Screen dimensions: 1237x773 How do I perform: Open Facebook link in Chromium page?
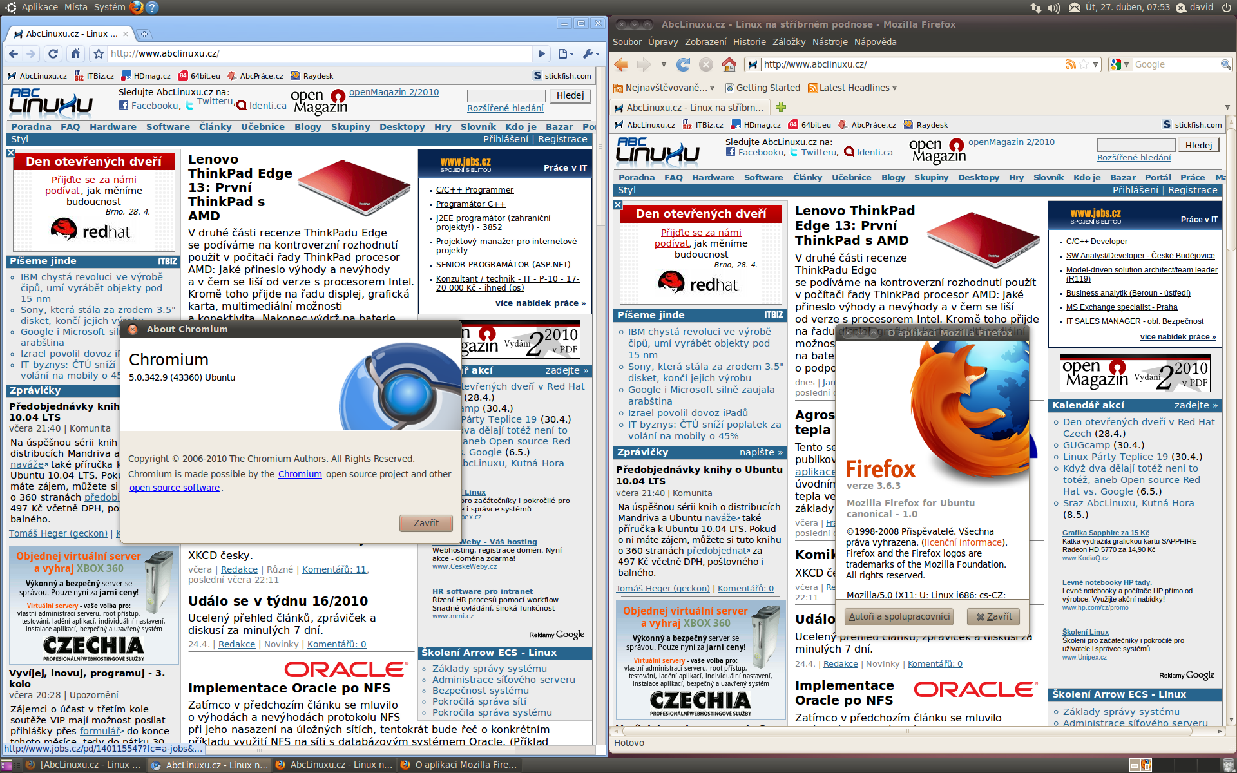(x=149, y=106)
